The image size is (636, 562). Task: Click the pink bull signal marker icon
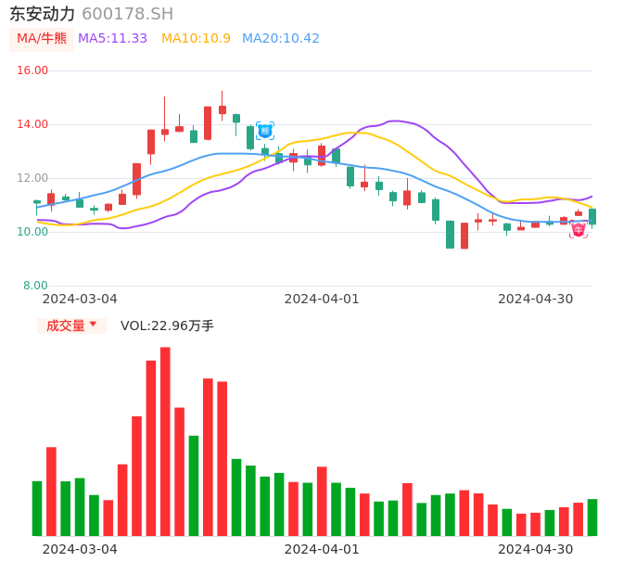(579, 229)
